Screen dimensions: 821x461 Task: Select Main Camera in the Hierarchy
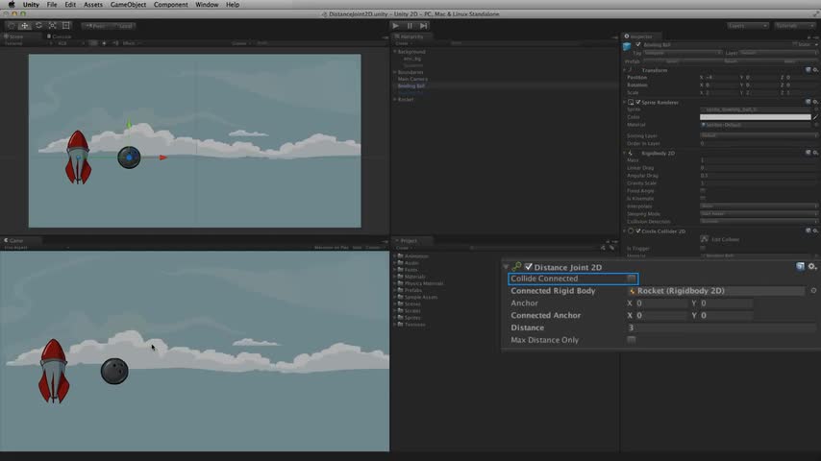click(412, 79)
